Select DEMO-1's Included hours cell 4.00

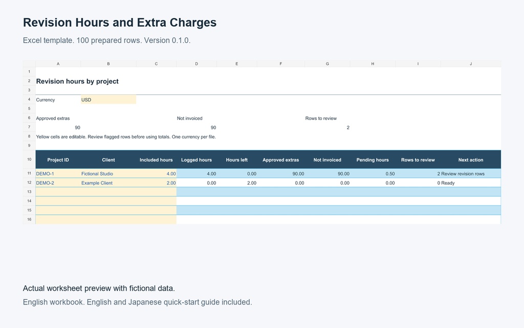click(156, 173)
